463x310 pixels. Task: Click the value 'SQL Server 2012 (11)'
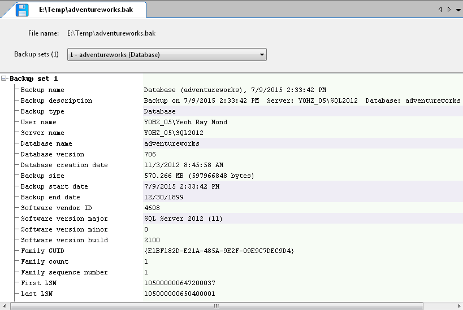click(x=183, y=219)
